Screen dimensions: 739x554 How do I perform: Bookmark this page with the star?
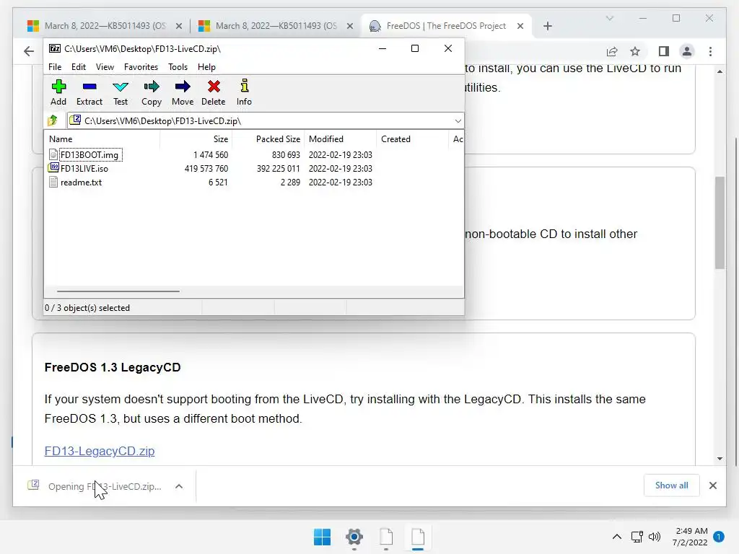click(x=635, y=51)
